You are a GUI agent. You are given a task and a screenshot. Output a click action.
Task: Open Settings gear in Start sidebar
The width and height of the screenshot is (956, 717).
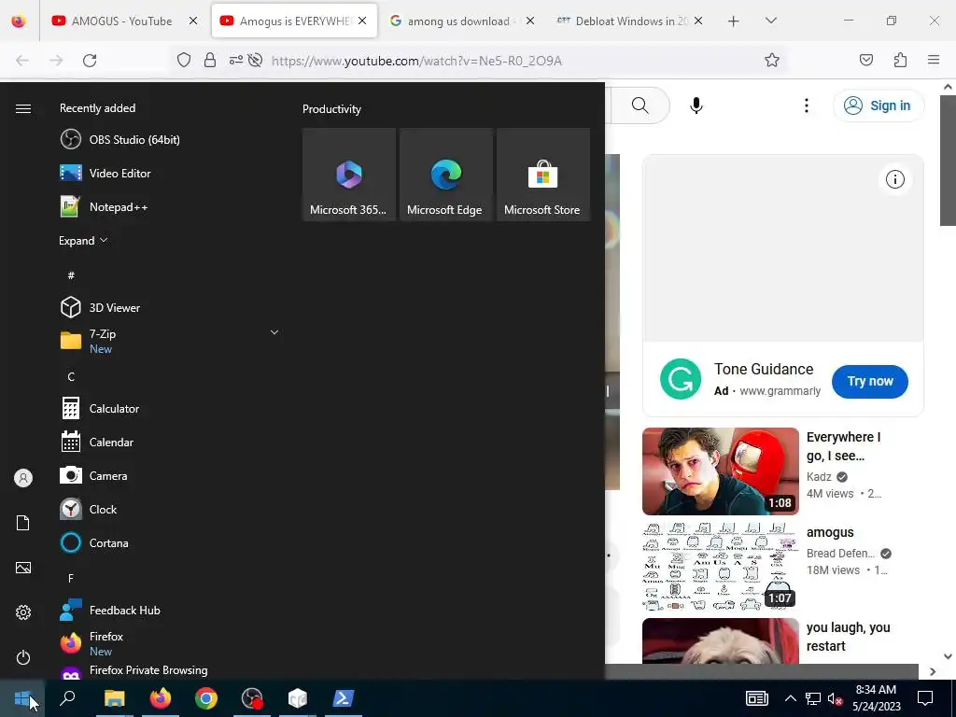[23, 612]
